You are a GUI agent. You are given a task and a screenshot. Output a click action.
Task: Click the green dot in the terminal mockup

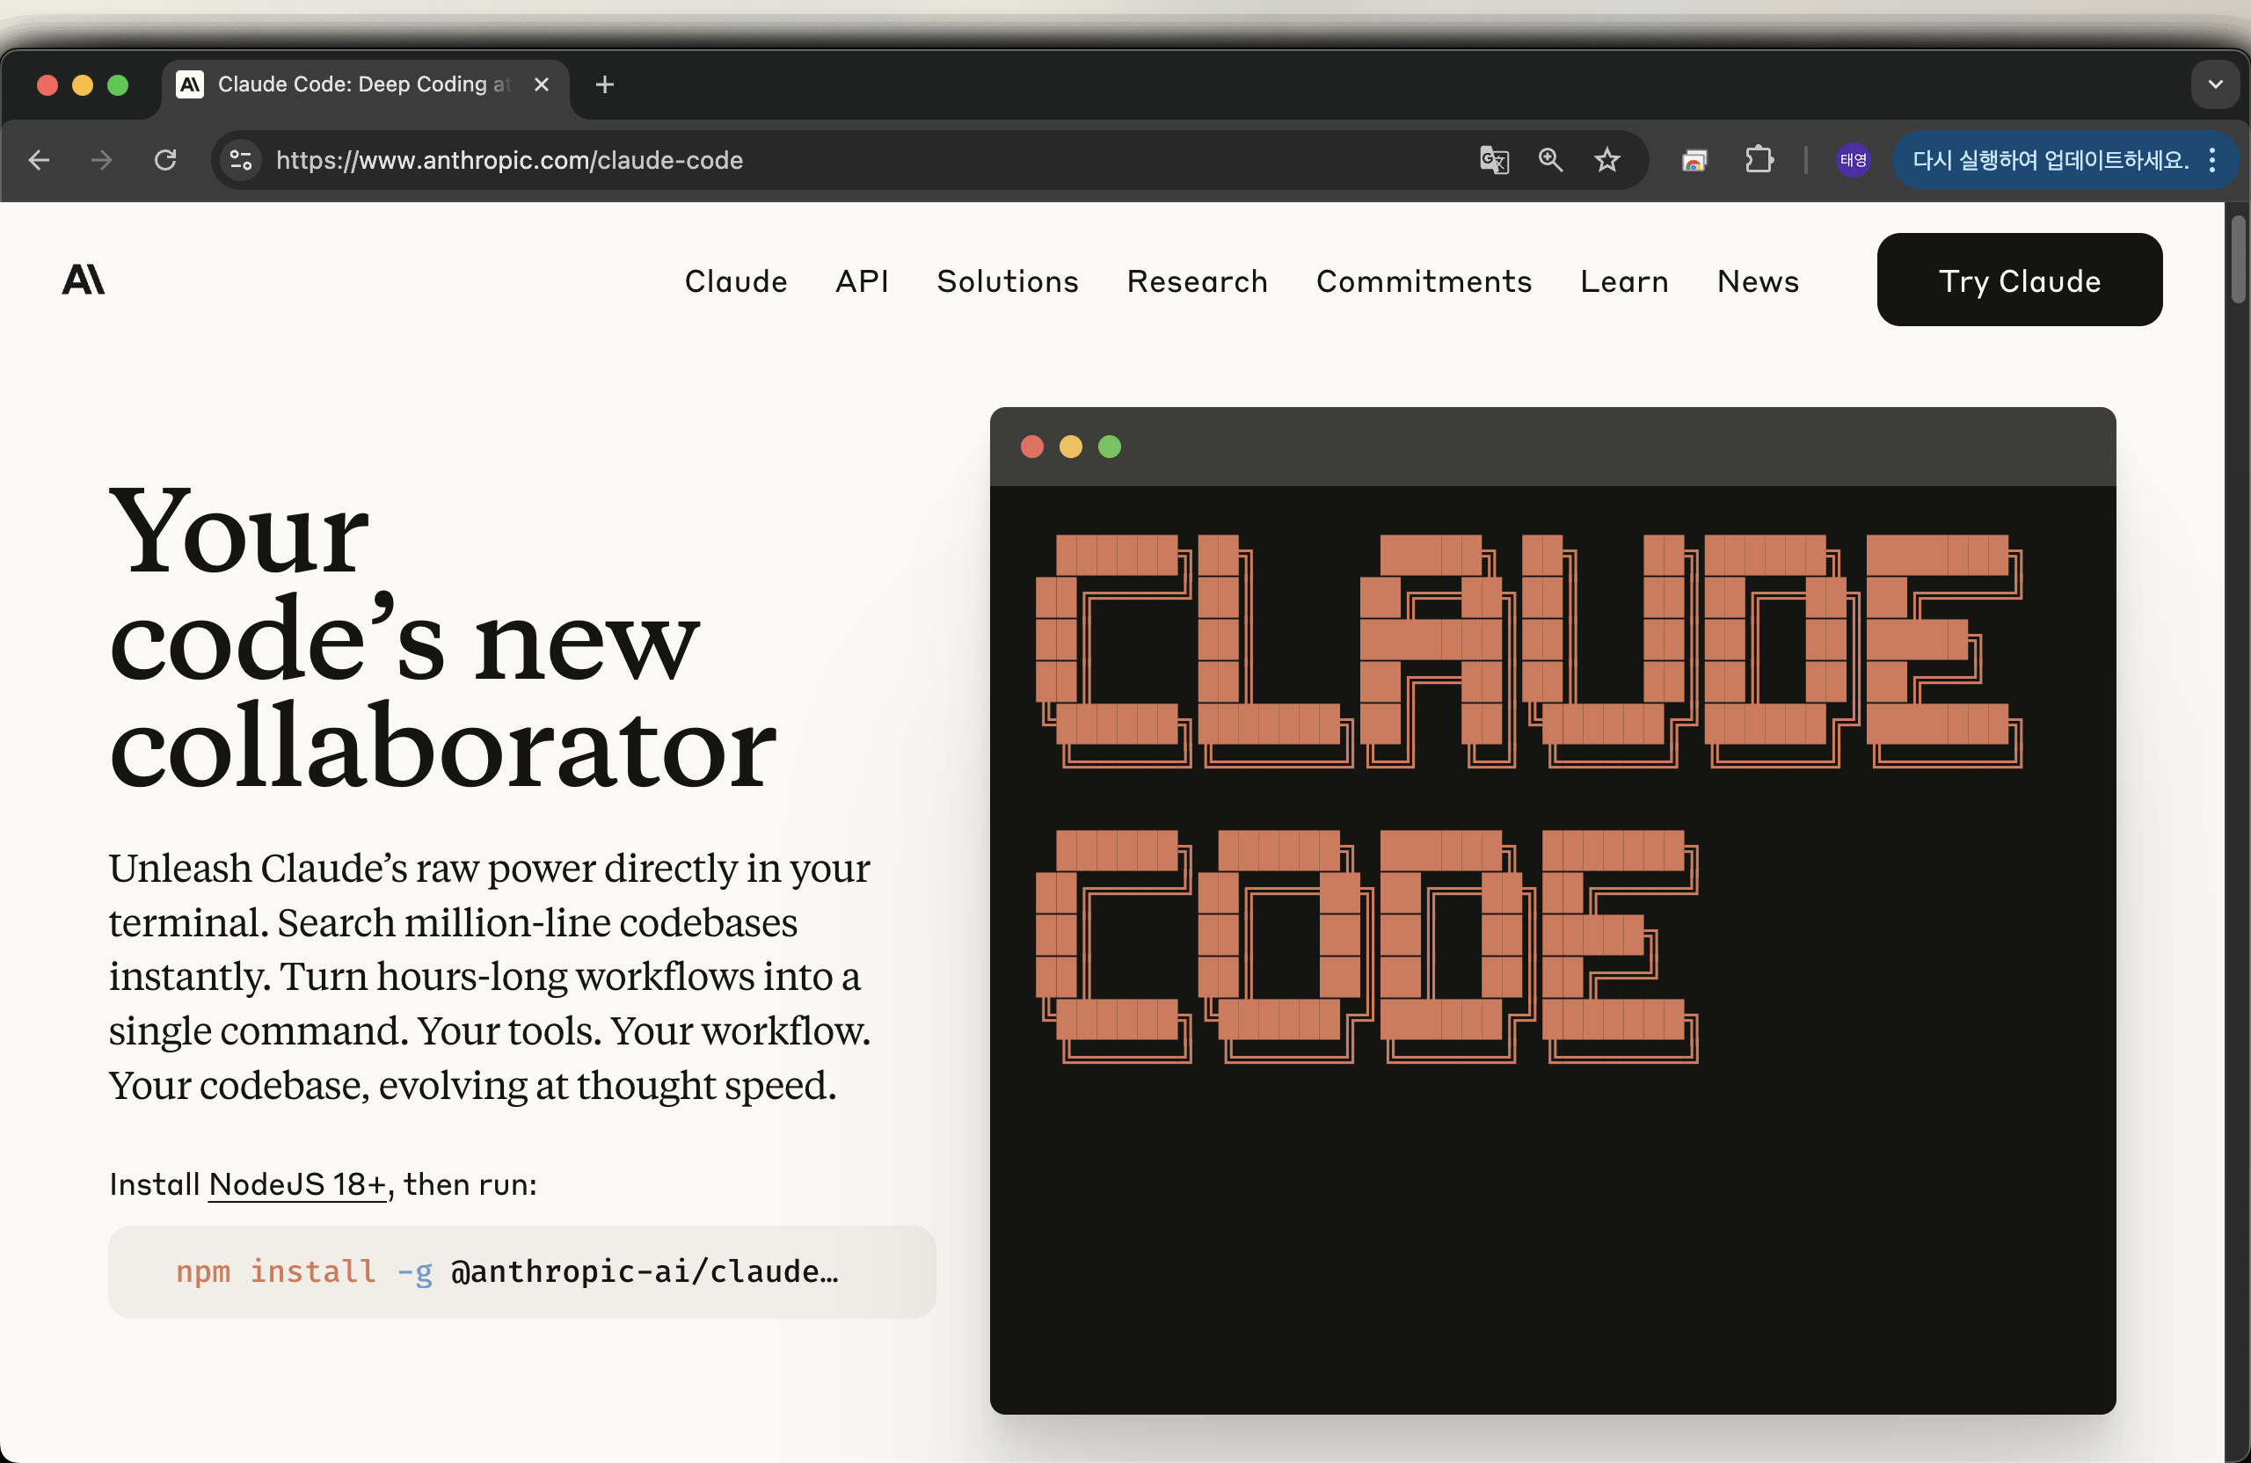(x=1110, y=447)
